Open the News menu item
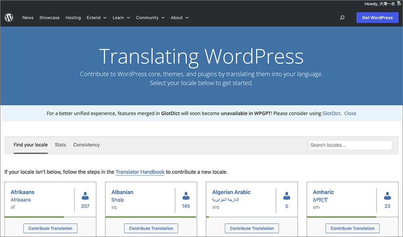 pos(28,17)
